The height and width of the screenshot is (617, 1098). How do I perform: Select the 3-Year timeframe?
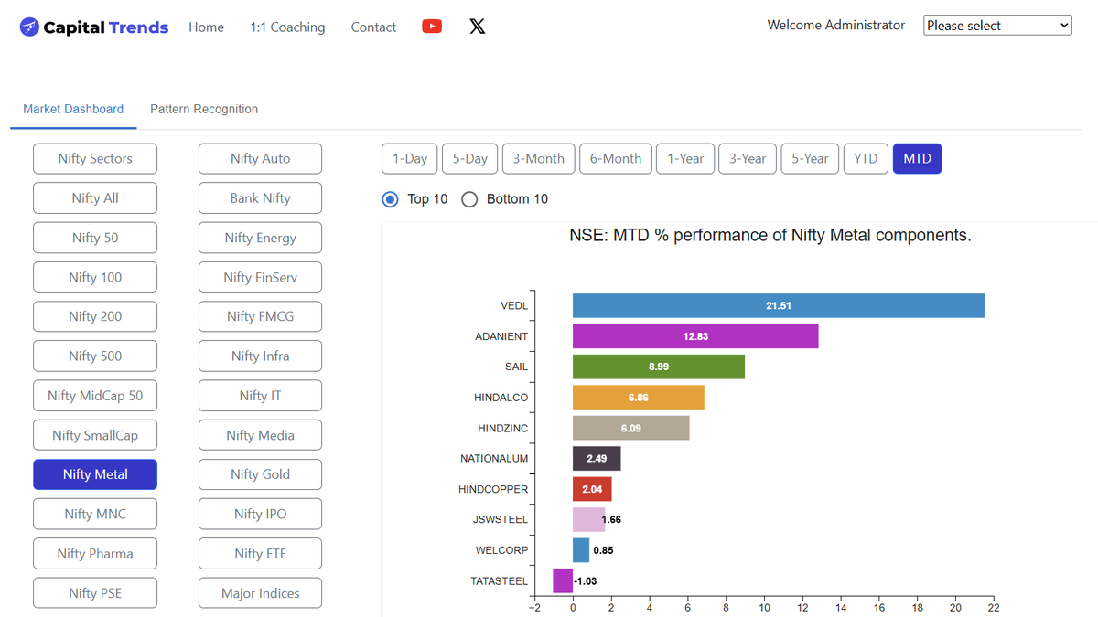tap(748, 159)
